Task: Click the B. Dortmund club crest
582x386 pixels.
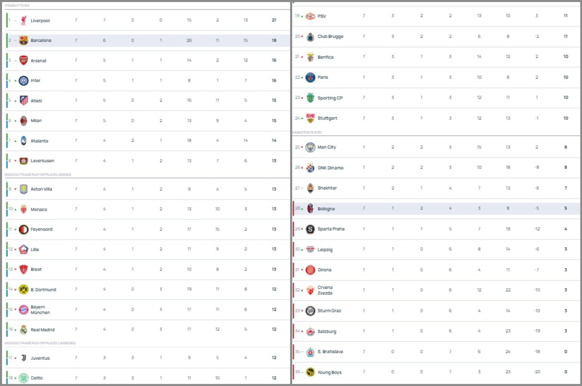Action: click(24, 289)
